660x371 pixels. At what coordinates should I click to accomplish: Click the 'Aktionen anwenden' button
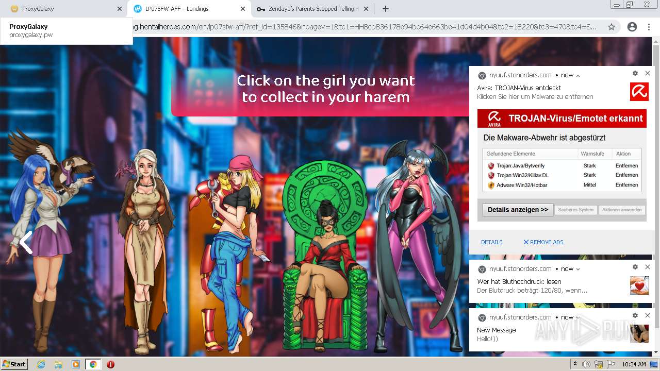click(x=622, y=210)
